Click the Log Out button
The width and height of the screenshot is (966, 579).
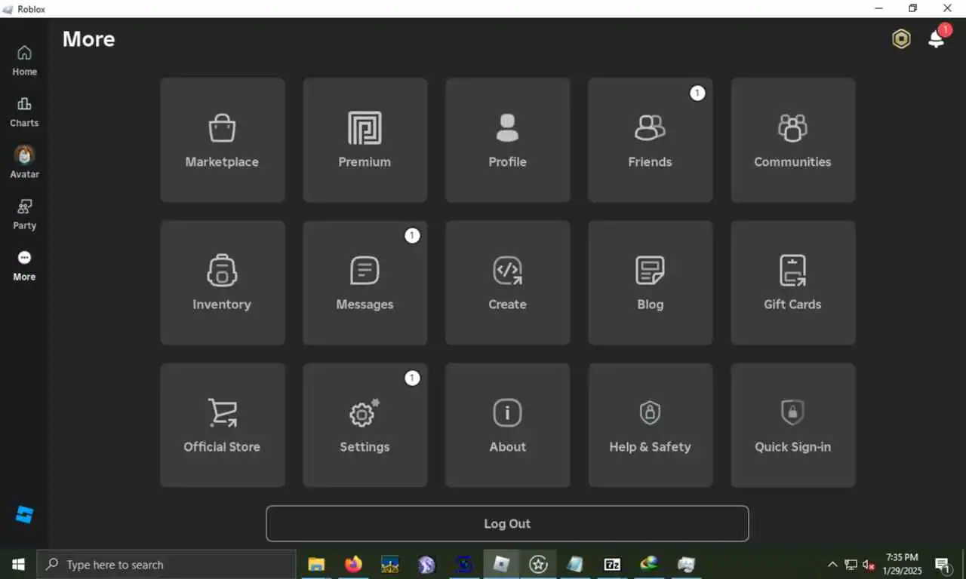[x=507, y=523]
